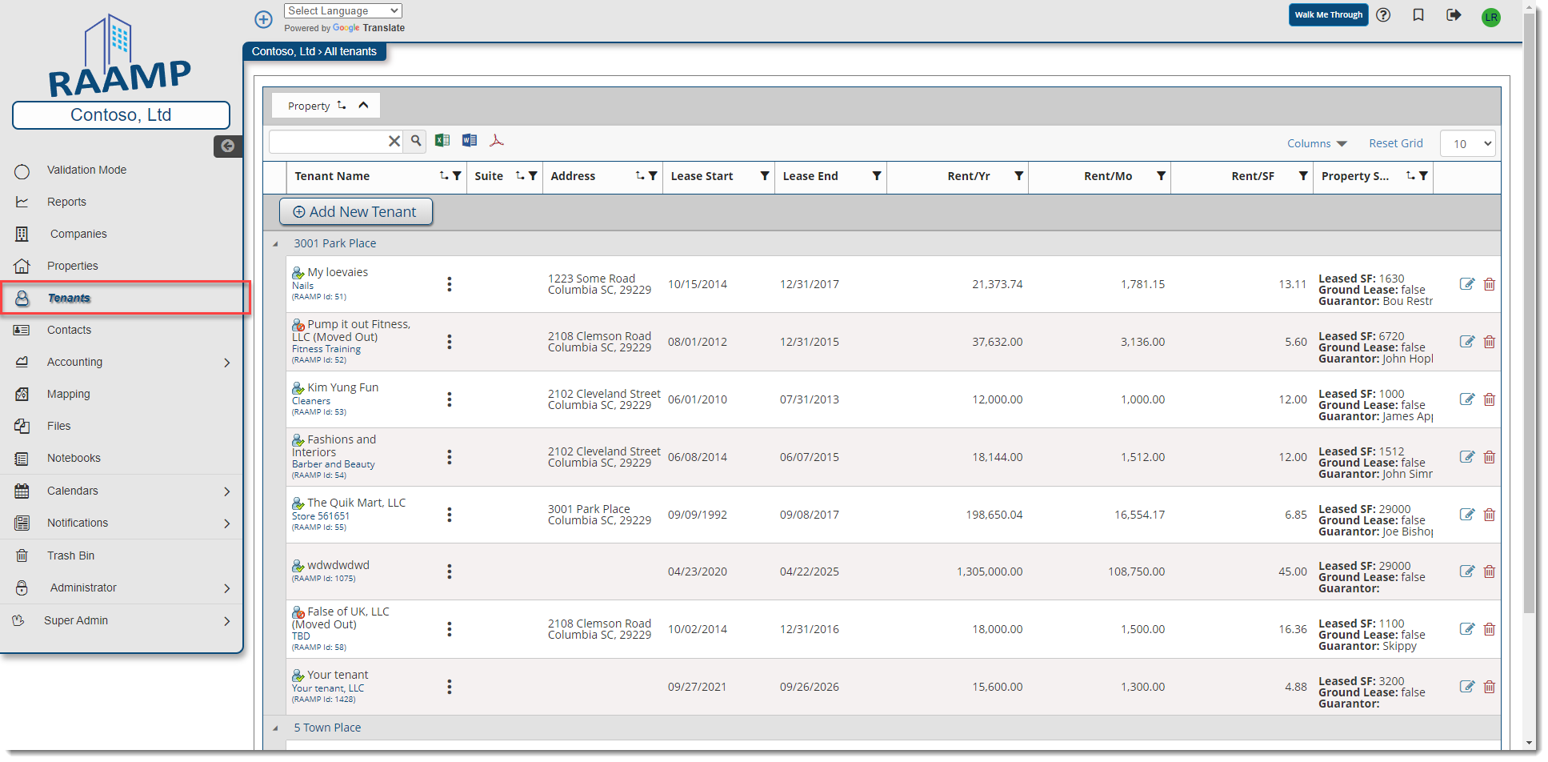Export grid to PDF icon
The image size is (1548, 762).
coord(497,141)
